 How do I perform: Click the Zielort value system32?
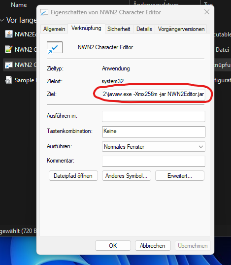pyautogui.click(x=112, y=81)
